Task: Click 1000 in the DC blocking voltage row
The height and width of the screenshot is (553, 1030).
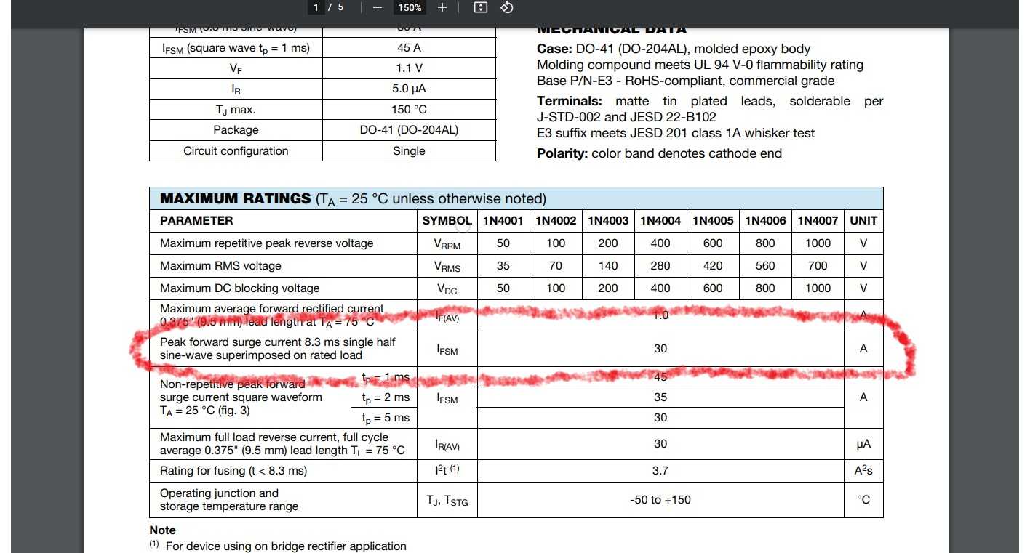Action: click(818, 288)
